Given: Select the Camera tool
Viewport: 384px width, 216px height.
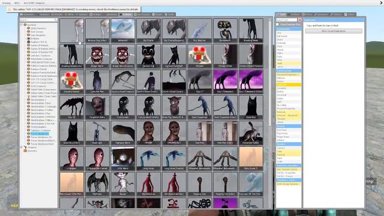Looking at the screenshot, I should 289,148.
